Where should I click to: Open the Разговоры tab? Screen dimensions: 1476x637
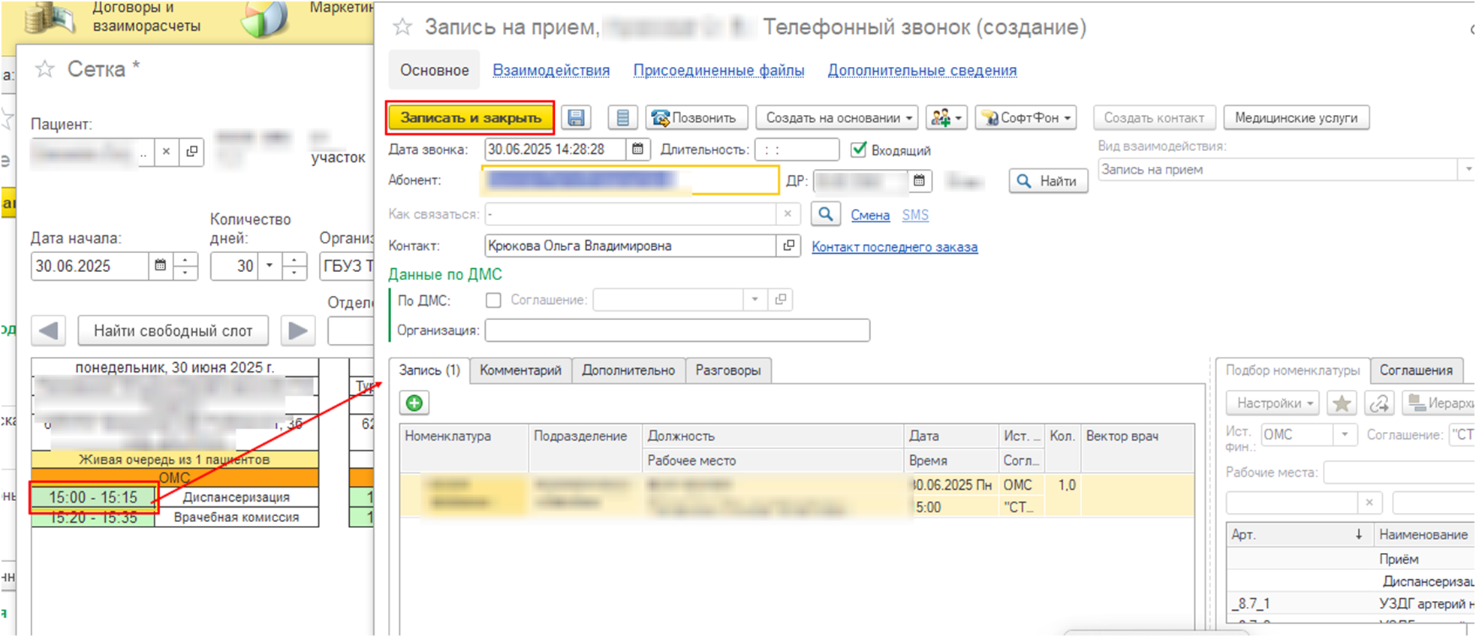[727, 370]
